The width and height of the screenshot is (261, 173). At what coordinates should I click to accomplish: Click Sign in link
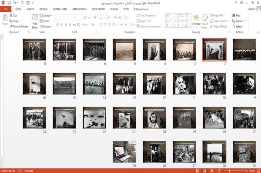point(251,9)
